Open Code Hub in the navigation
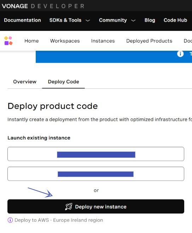Screen dimensions: 192x233 point(175,20)
